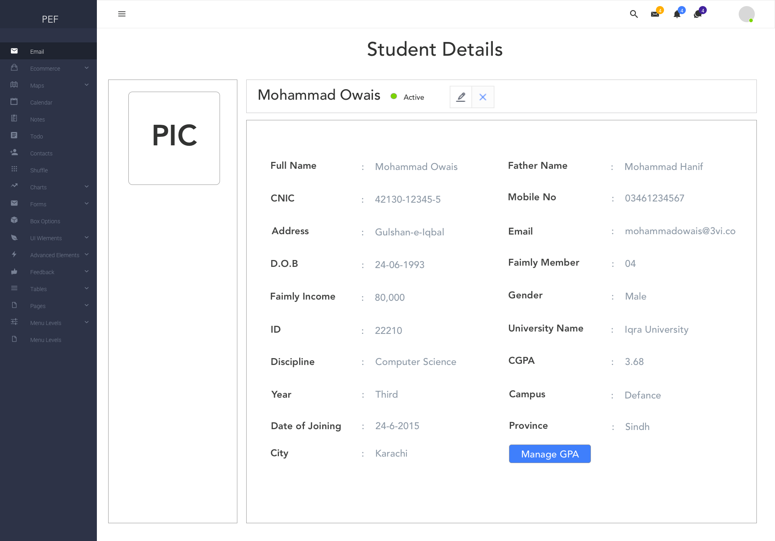Open the Todo sidebar item
This screenshot has width=775, height=541.
(x=48, y=136)
